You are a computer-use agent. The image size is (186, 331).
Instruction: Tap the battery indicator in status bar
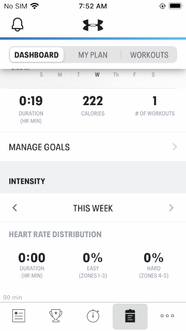pos(176,6)
